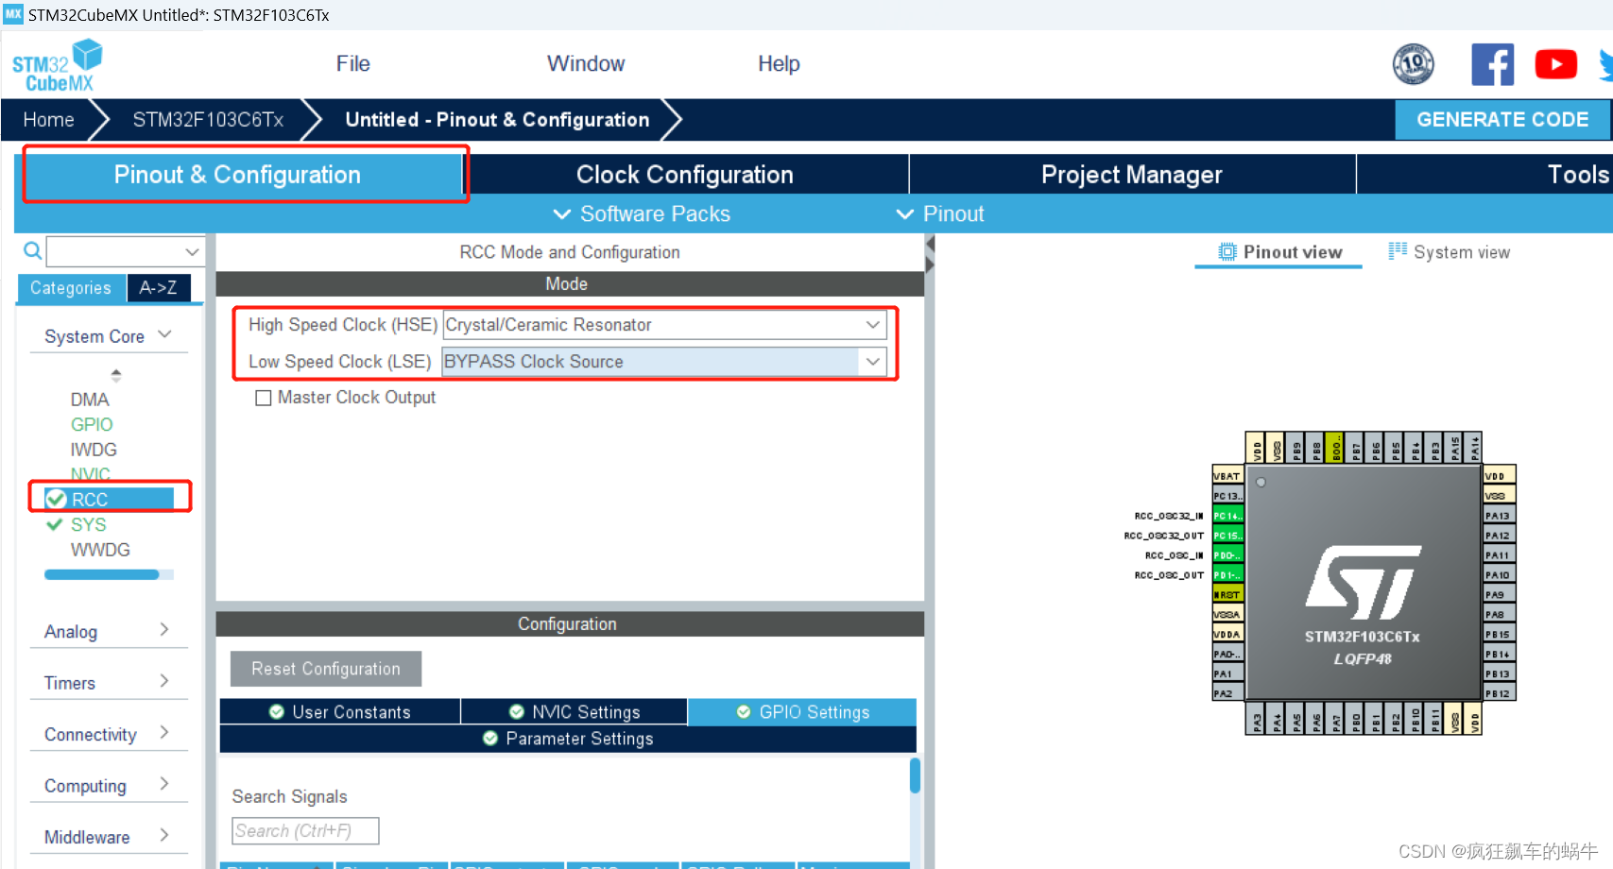
Task: Open the User Constants tab
Action: pos(340,712)
